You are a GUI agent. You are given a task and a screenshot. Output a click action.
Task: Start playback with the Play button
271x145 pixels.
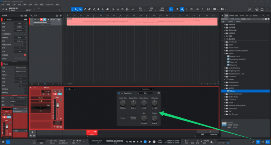150,142
